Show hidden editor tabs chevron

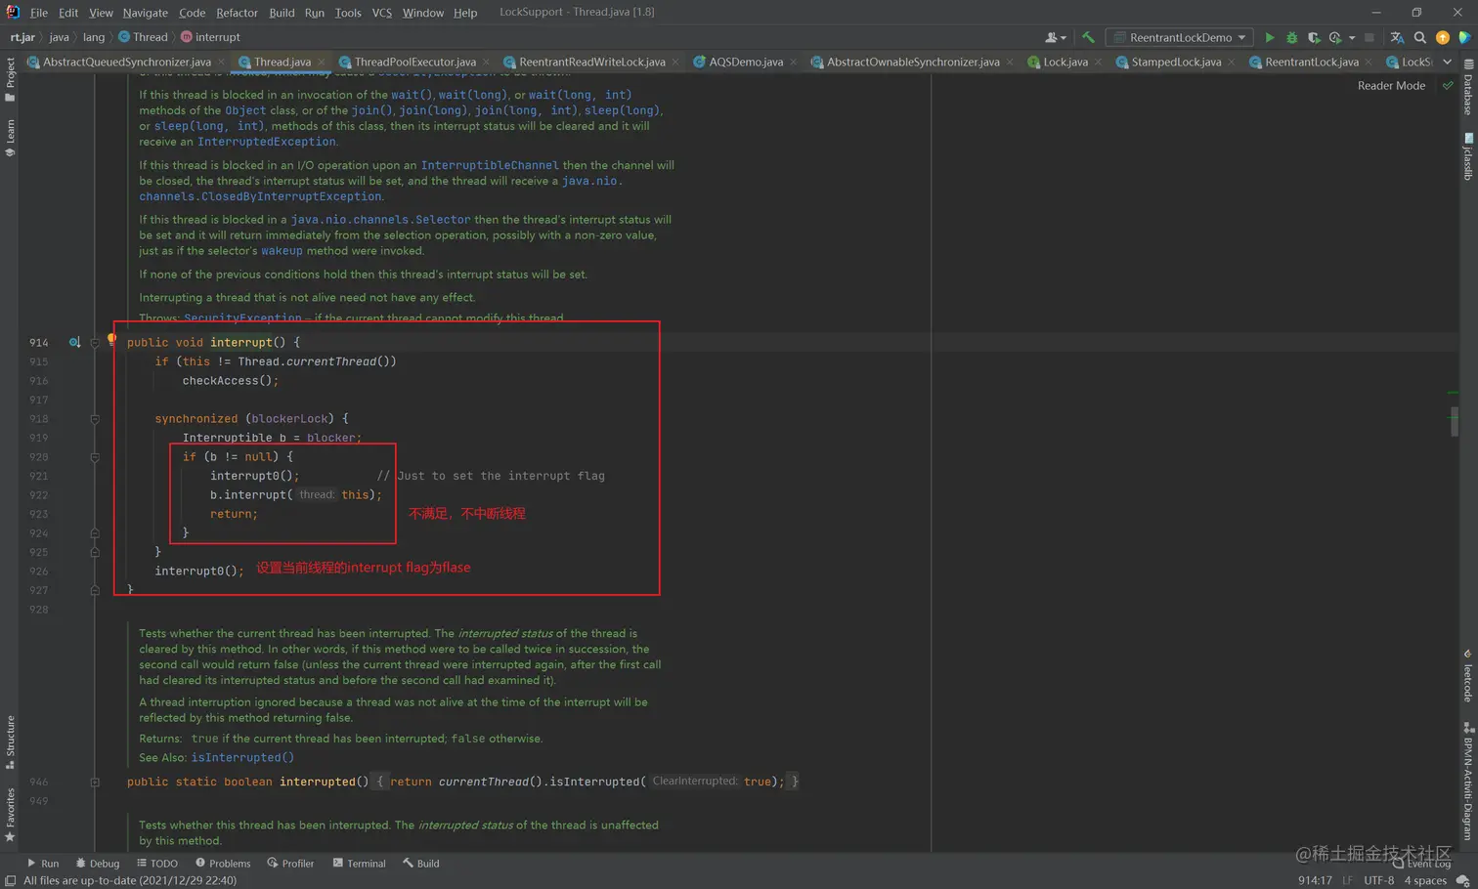[1447, 62]
